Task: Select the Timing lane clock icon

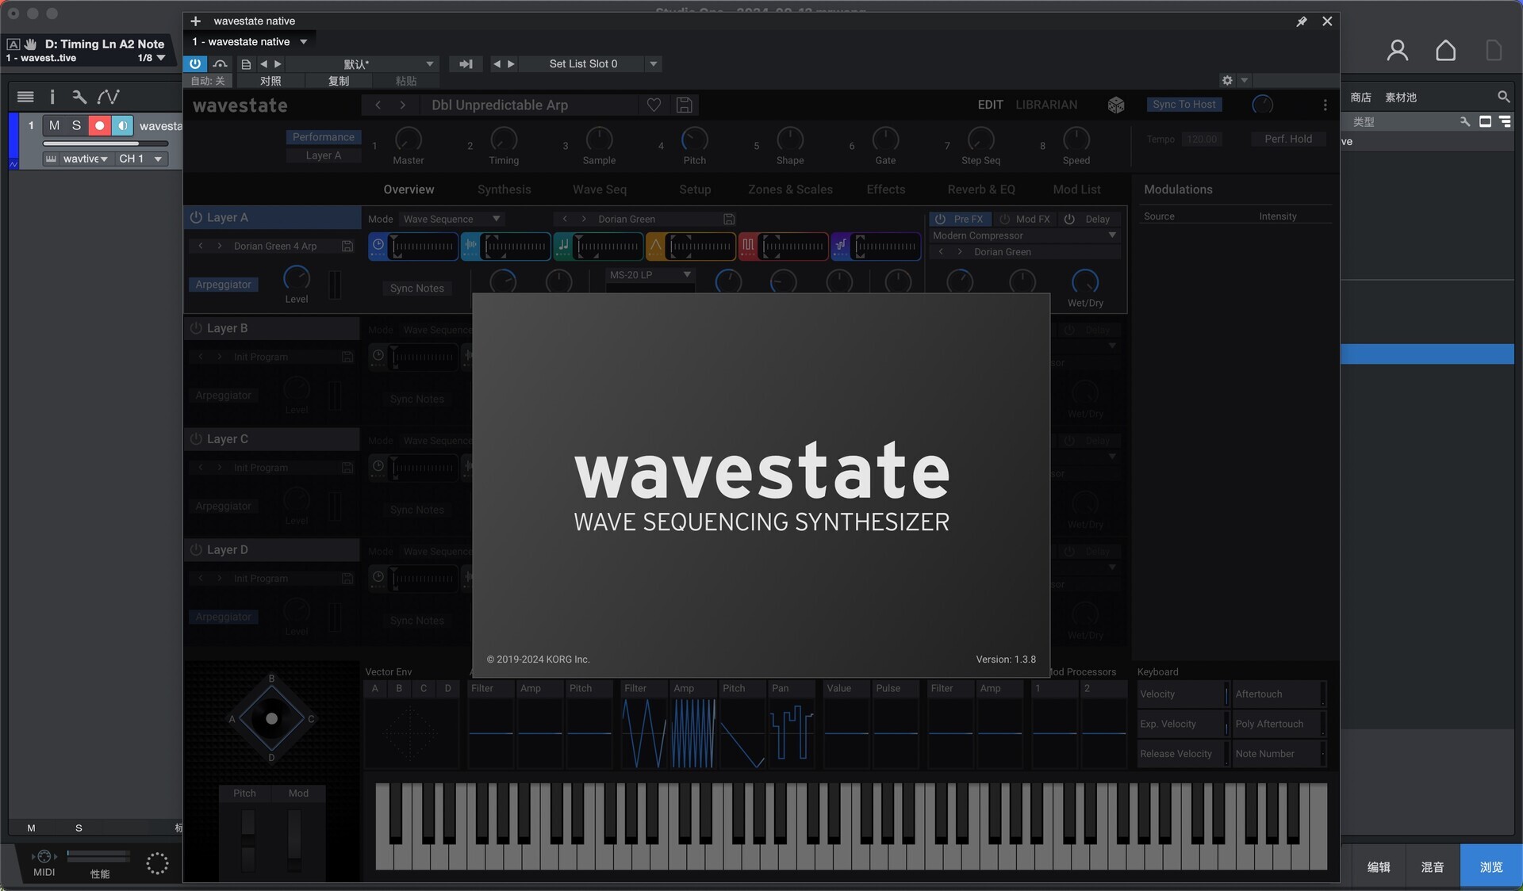Action: point(378,246)
